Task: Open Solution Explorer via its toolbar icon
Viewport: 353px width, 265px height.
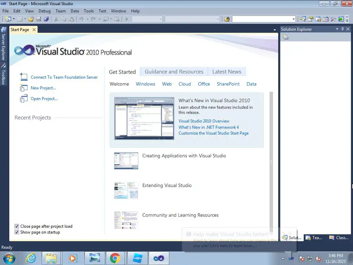Action: tap(303, 19)
